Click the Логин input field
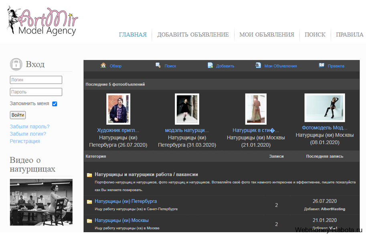Screen dimensions: 366x237 (36, 80)
